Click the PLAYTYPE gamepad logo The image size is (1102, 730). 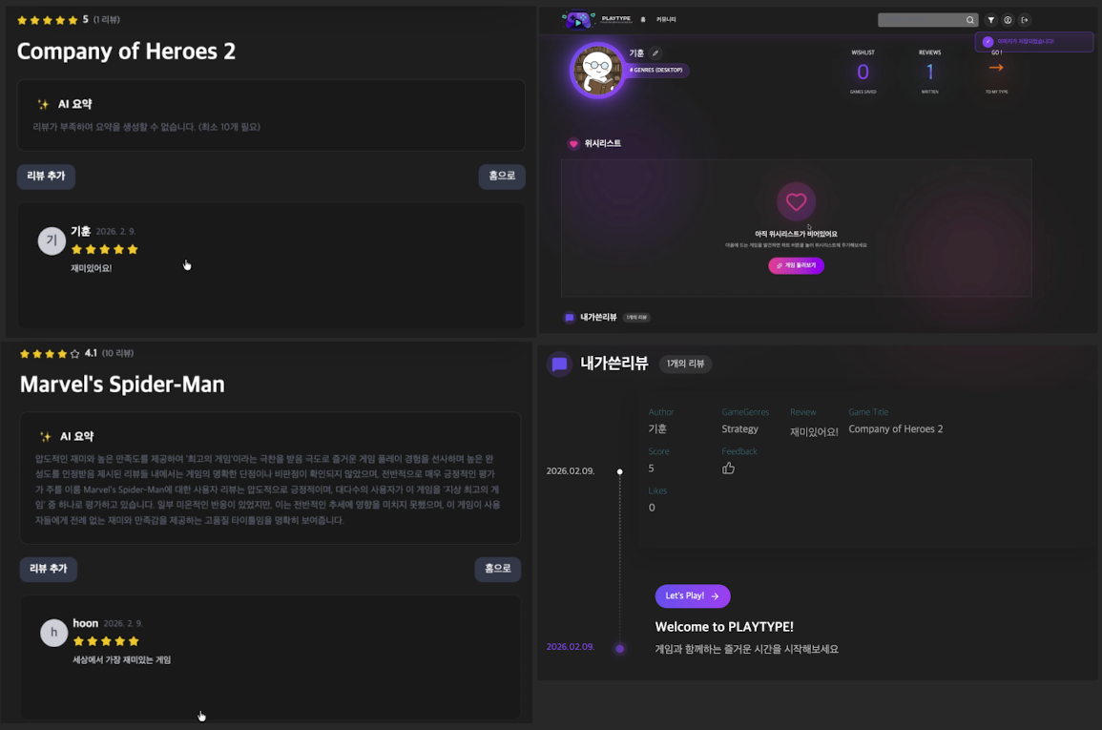click(577, 20)
